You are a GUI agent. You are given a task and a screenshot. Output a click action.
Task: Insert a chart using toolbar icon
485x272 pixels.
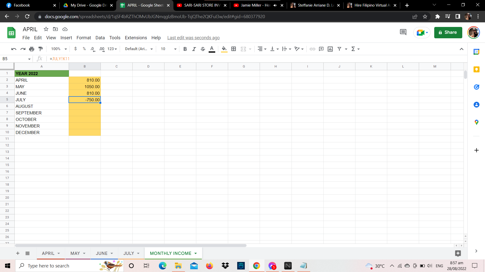[x=330, y=49]
